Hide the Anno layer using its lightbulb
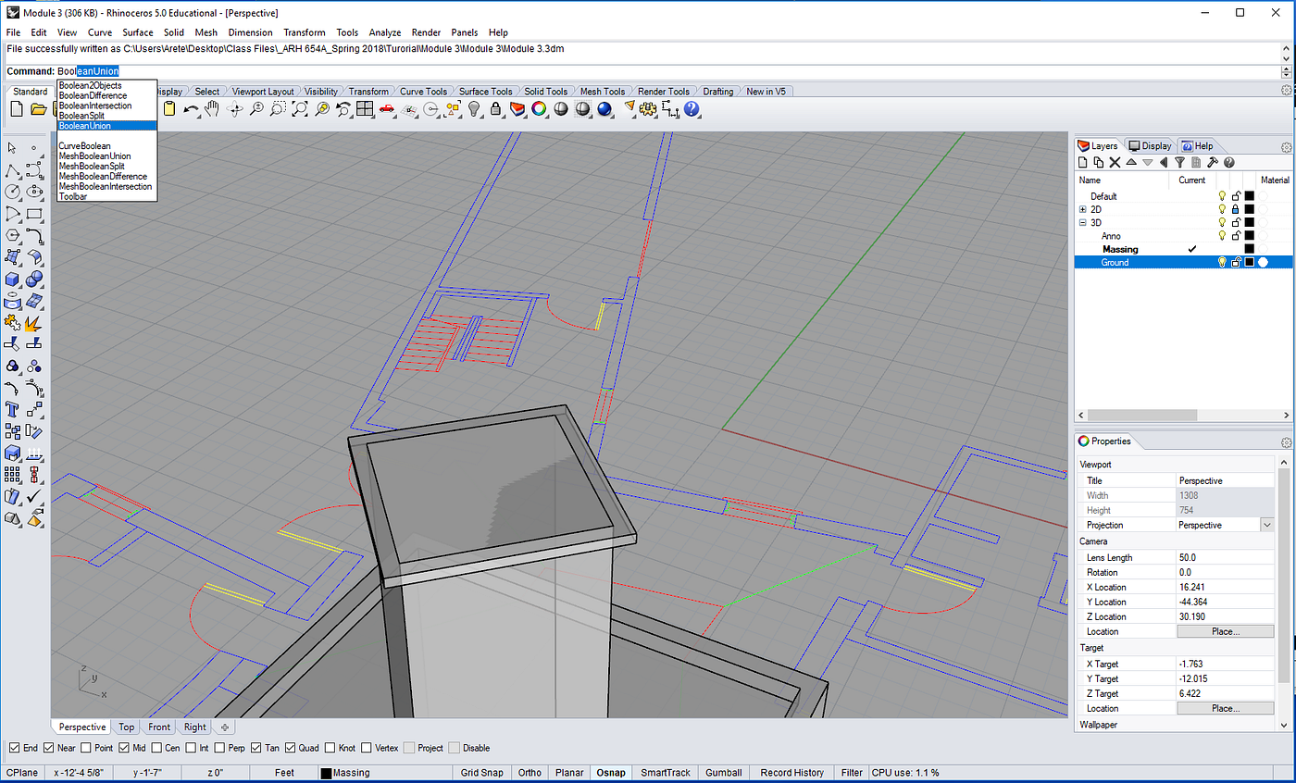The image size is (1296, 783). click(1222, 236)
